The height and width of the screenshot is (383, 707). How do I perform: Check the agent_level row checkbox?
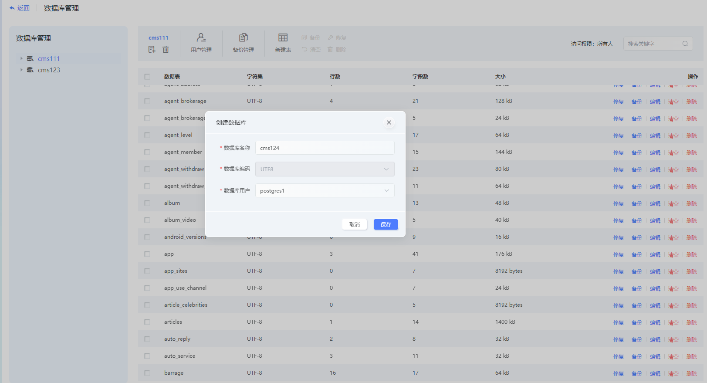(147, 135)
